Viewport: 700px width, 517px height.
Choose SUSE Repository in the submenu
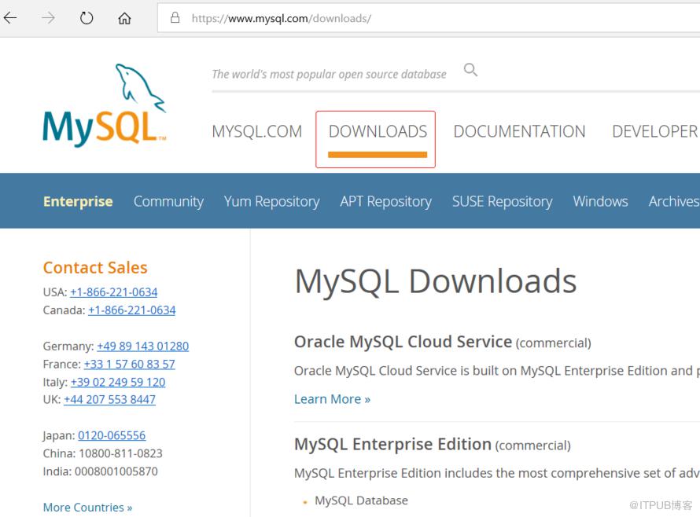click(503, 201)
